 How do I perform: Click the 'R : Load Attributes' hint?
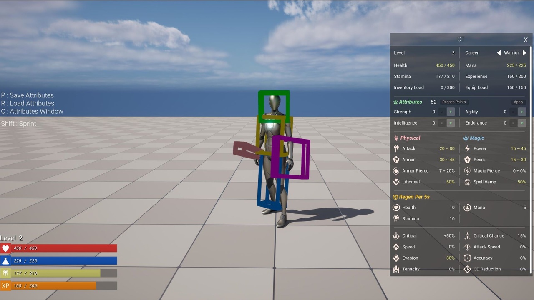click(x=28, y=103)
